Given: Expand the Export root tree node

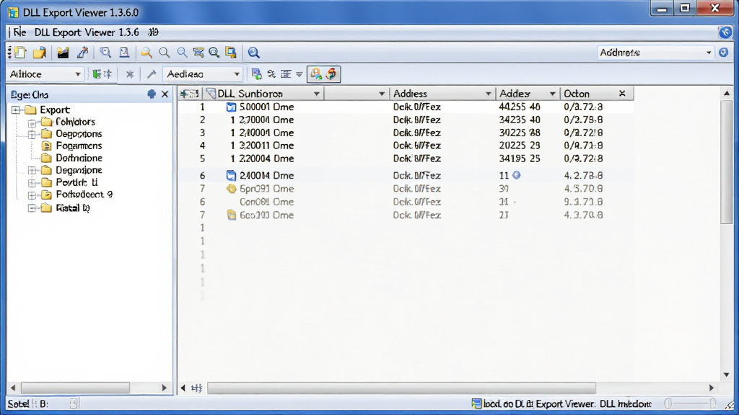Looking at the screenshot, I should click(16, 110).
